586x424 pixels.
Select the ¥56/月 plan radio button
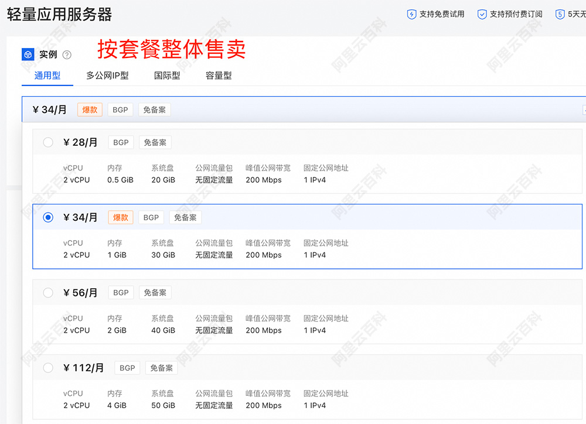48,292
